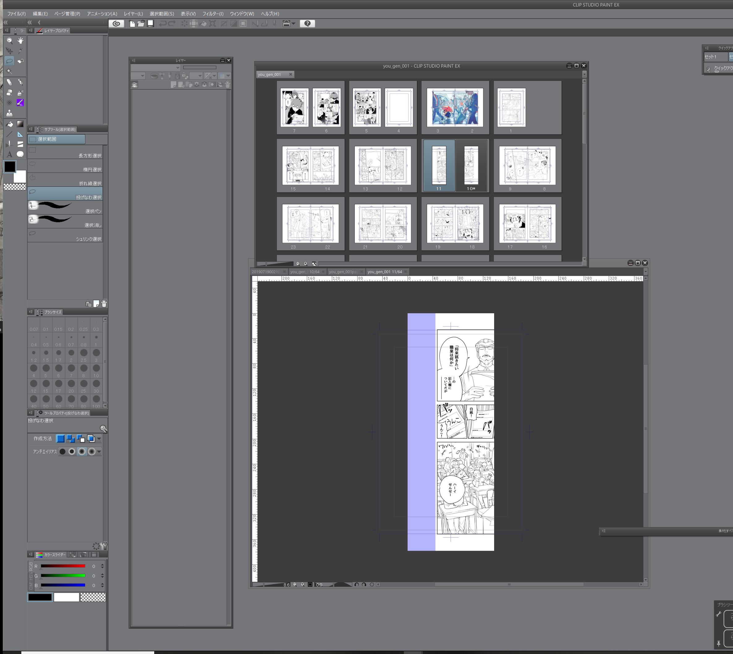The height and width of the screenshot is (654, 733).
Task: Open the フィルター(I) menu
Action: (x=213, y=14)
